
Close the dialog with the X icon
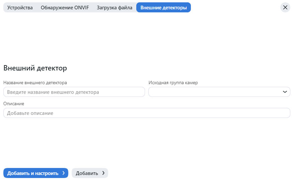(285, 7)
